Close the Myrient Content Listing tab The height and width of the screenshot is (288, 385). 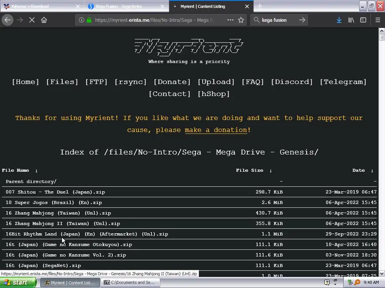point(247,6)
